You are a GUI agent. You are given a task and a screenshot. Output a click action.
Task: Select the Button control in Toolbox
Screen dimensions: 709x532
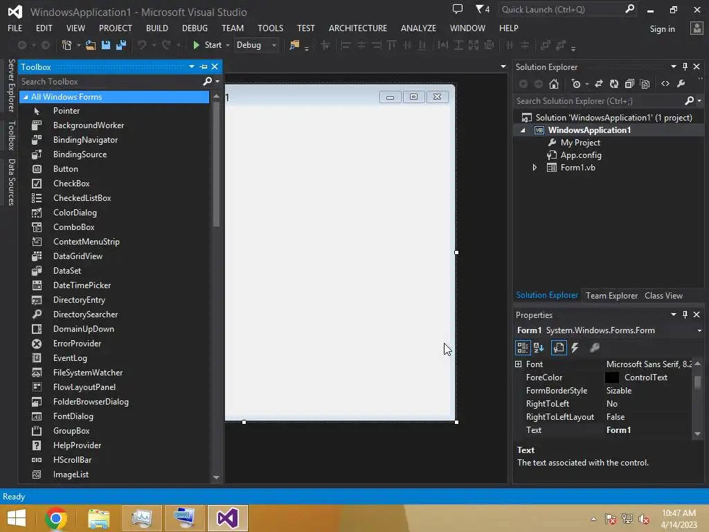[66, 169]
